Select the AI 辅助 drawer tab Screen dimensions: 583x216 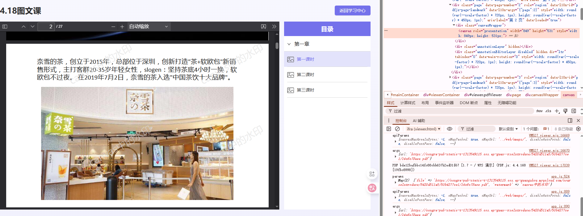point(419,121)
